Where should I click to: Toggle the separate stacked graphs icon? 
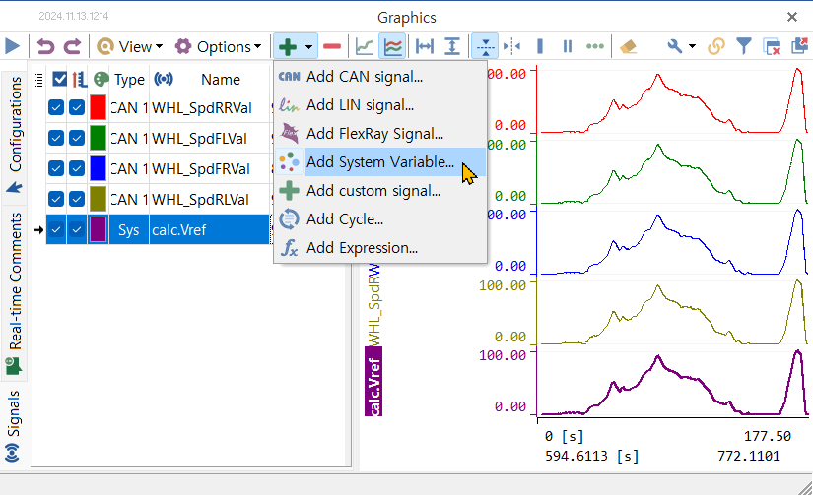click(x=393, y=46)
